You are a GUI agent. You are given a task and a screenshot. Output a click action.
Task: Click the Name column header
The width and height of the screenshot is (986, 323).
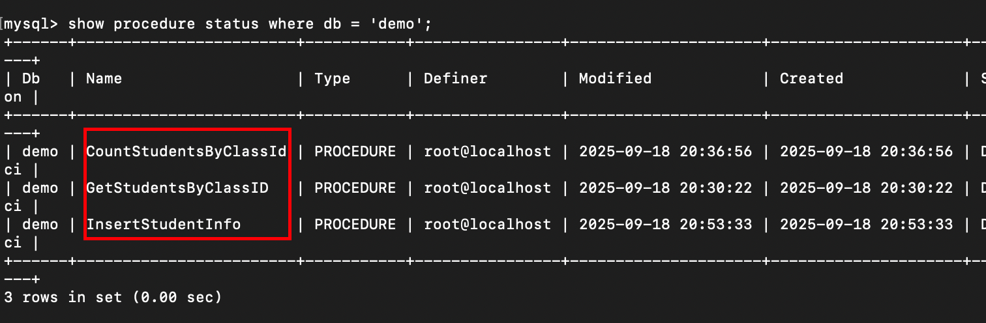point(104,79)
